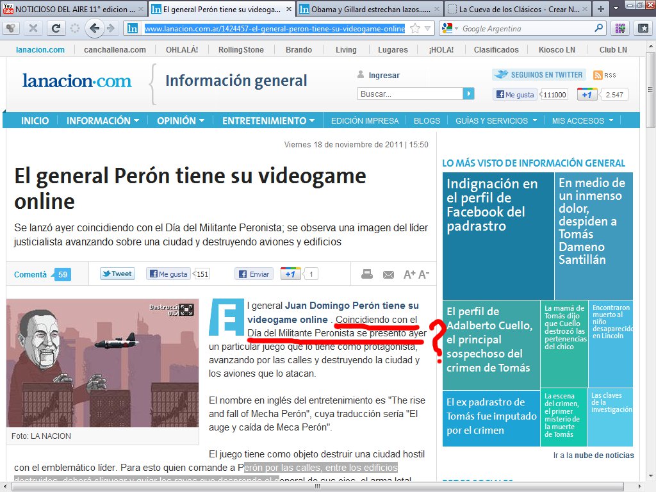Go to INICIO in the navigation bar
The width and height of the screenshot is (656, 492).
(x=35, y=120)
